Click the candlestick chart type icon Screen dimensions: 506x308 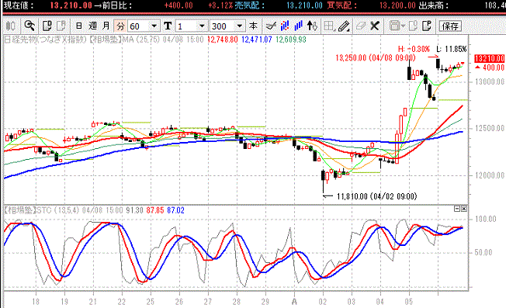click(x=11, y=26)
